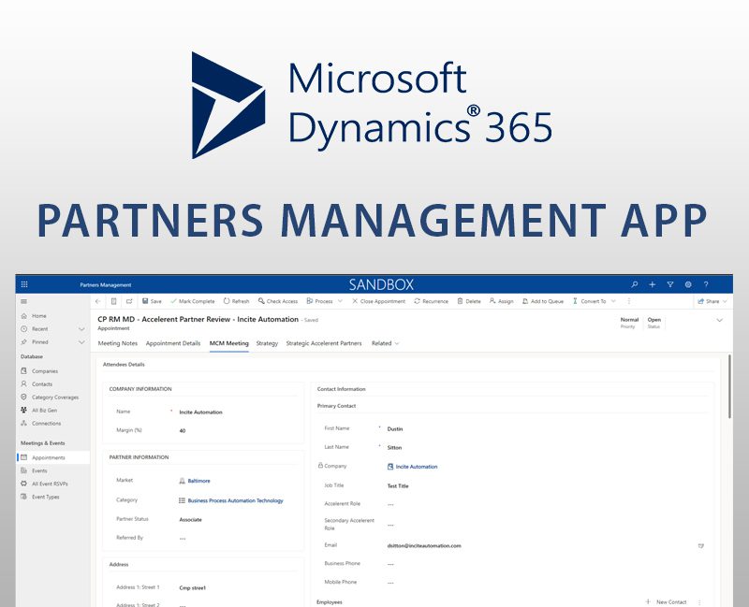This screenshot has width=749, height=607.
Task: Expand the Process dropdown chevron
Action: (340, 301)
